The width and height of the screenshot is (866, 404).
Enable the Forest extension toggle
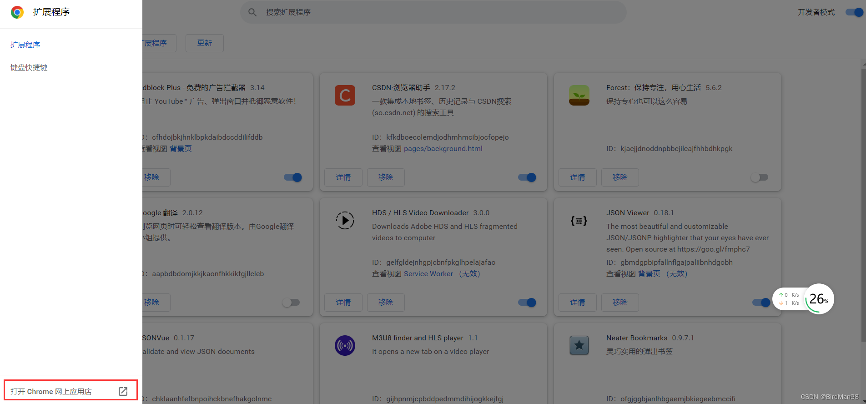(x=760, y=177)
